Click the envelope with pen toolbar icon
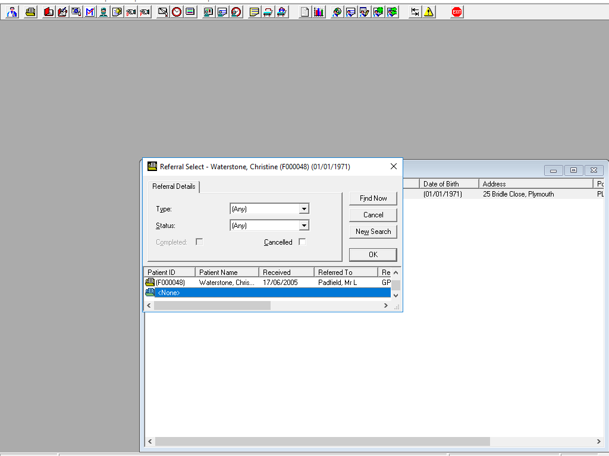The width and height of the screenshot is (609, 456). [x=163, y=12]
